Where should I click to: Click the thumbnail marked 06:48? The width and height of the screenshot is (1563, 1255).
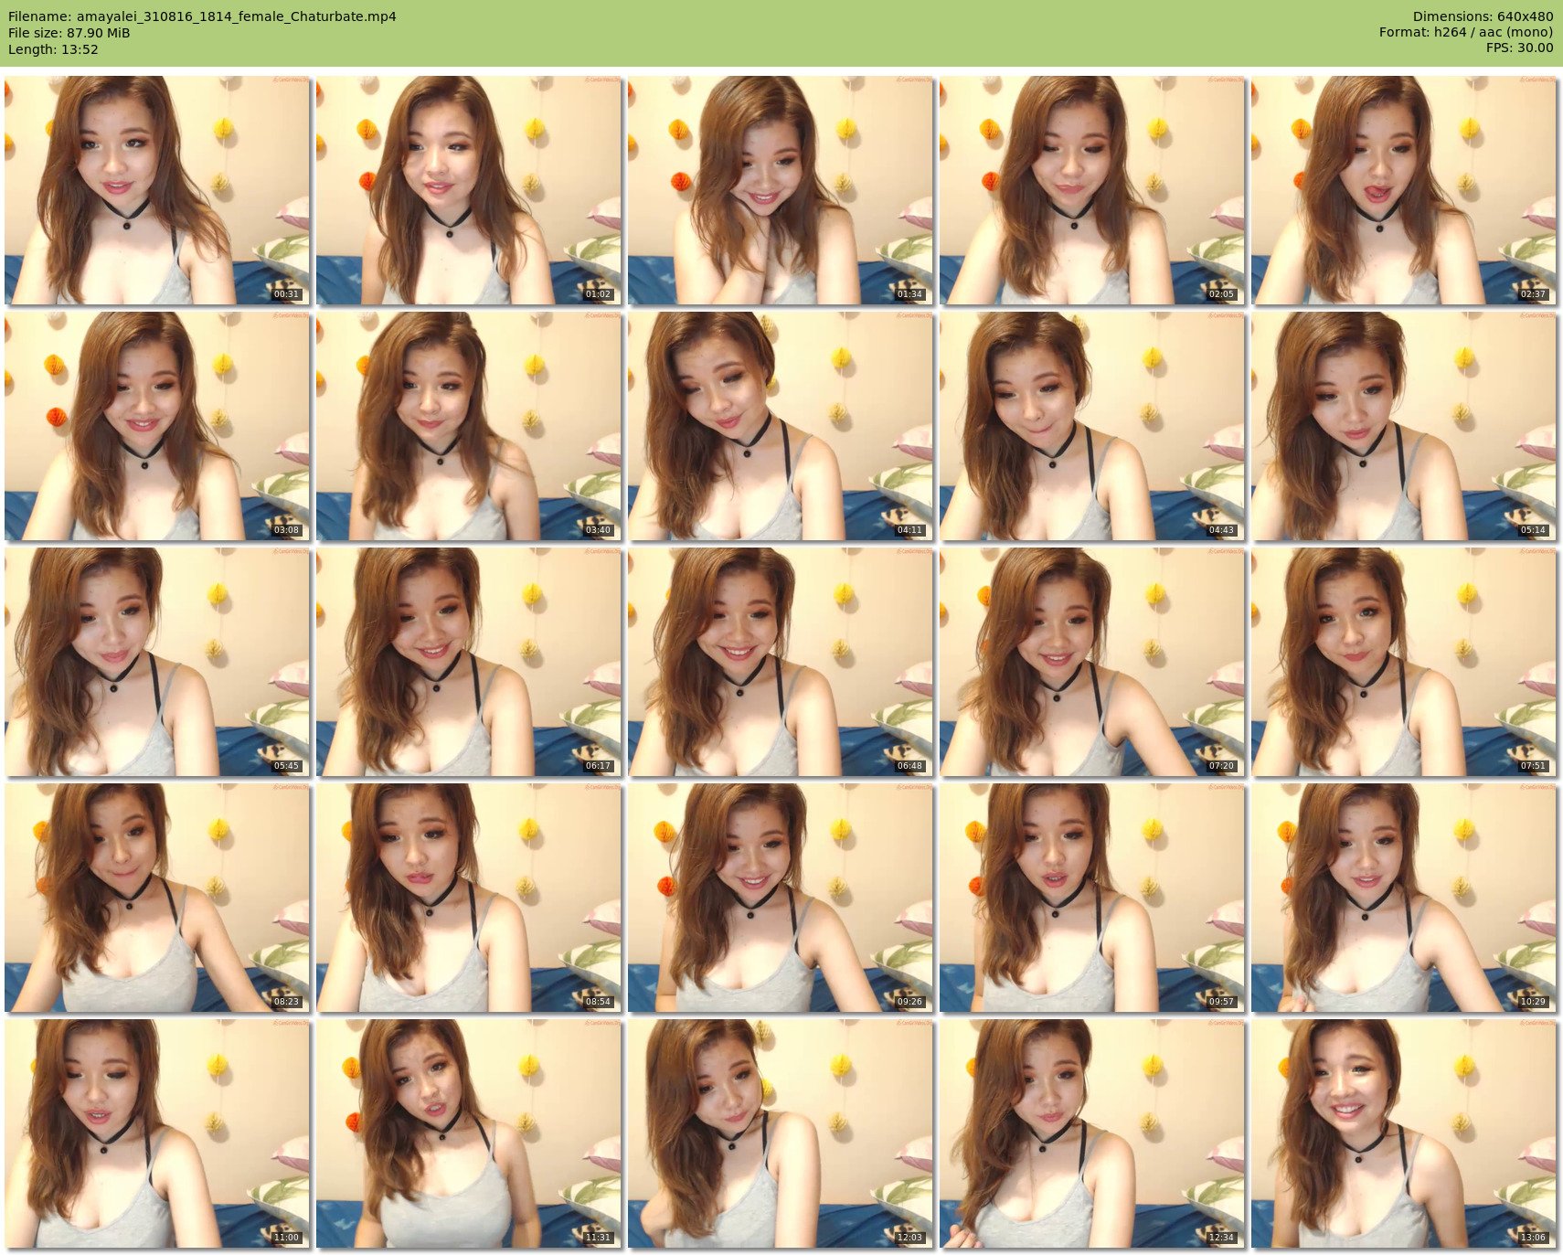pyautogui.click(x=781, y=662)
